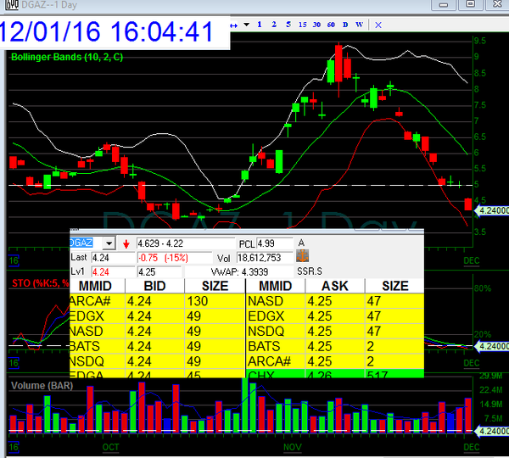Click the Bollinger Bands (10, 2, C) label
Image resolution: width=509 pixels, height=458 pixels.
click(66, 57)
